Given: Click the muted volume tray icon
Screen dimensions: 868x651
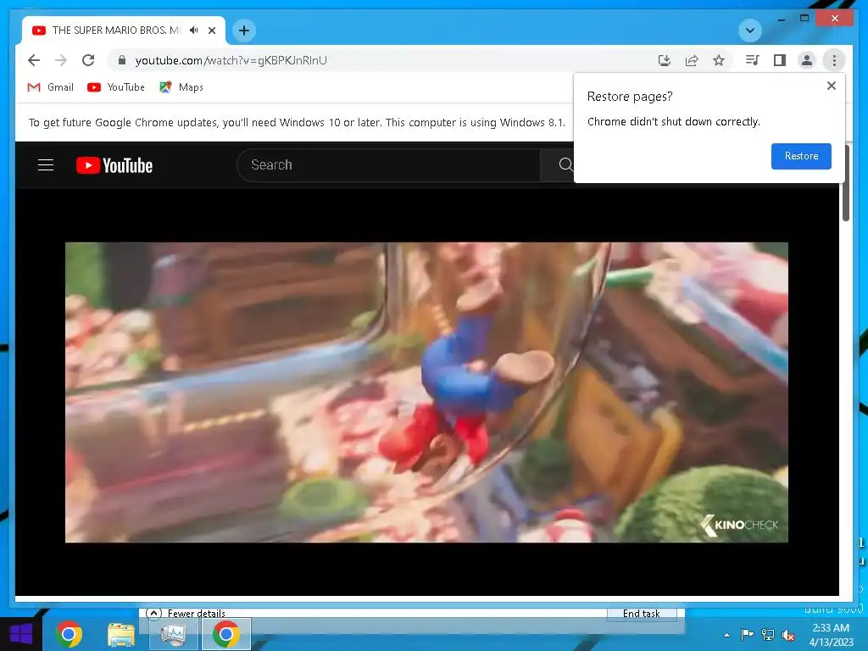Looking at the screenshot, I should tap(788, 635).
